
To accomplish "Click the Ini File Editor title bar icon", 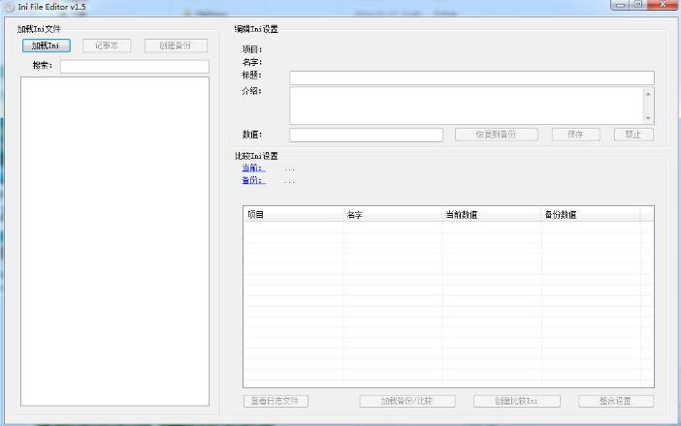I will [9, 7].
